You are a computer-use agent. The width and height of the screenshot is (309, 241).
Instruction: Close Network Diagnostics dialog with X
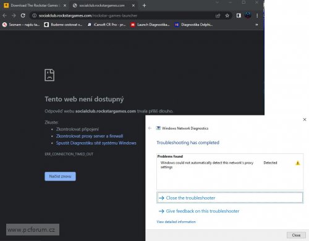pyautogui.click(x=305, y=119)
